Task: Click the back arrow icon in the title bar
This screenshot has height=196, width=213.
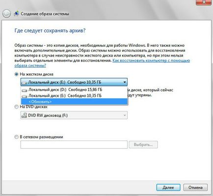Action: (7, 14)
